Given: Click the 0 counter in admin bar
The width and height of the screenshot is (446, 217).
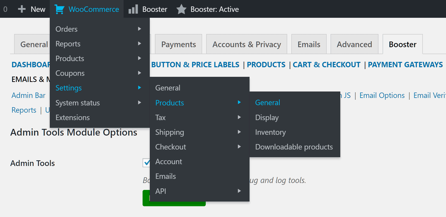Looking at the screenshot, I should [5, 9].
